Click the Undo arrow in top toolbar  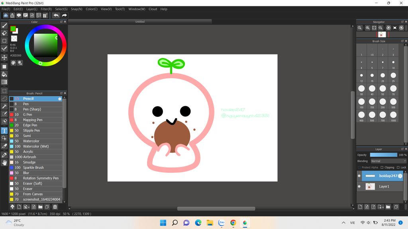coord(56,16)
